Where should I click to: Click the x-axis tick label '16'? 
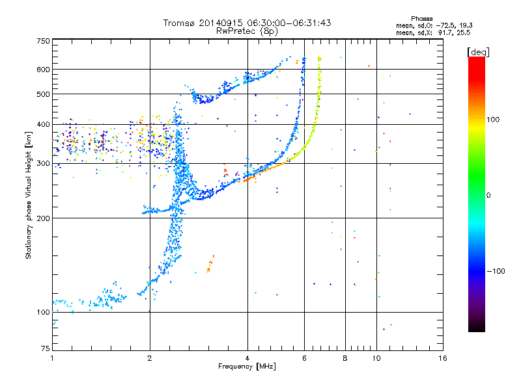[443, 358]
